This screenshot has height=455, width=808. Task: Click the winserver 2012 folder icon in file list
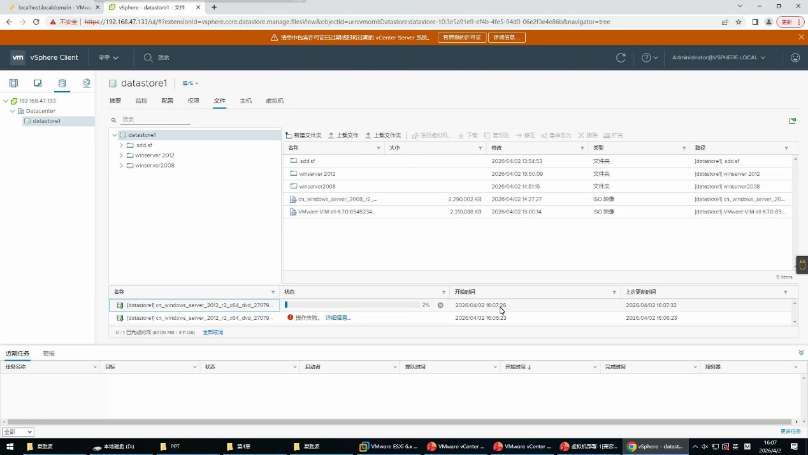294,173
